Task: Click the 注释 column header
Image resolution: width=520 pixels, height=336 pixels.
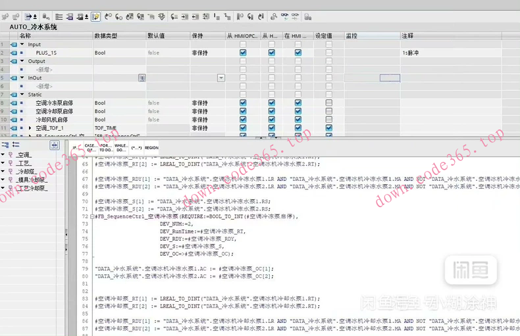Action: (x=451, y=36)
